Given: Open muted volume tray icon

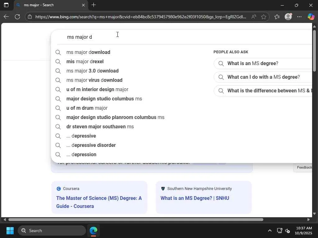Looking at the screenshot, I should click(288, 231).
